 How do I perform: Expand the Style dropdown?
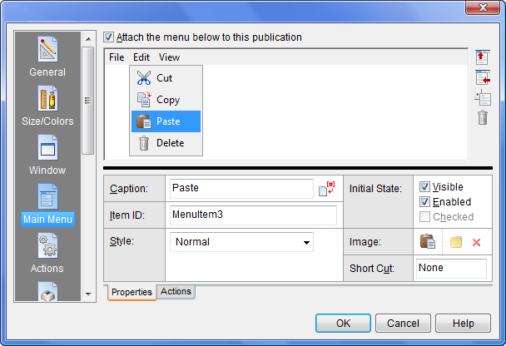tap(307, 243)
